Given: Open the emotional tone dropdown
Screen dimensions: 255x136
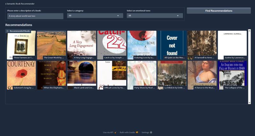Looking at the screenshot, I should coord(155,16).
